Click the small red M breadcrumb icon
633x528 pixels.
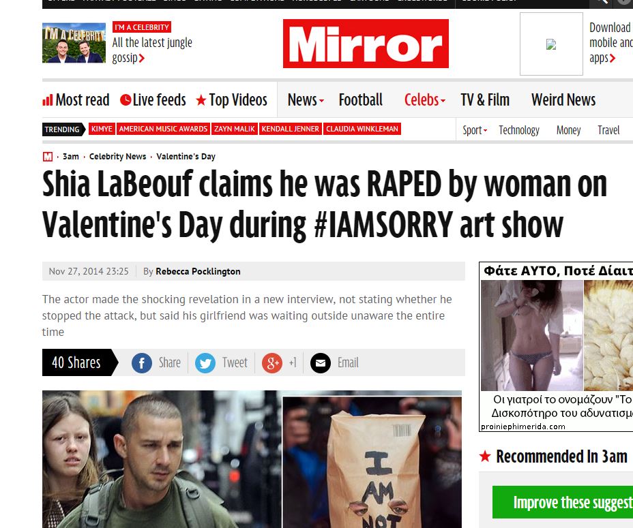tap(48, 157)
